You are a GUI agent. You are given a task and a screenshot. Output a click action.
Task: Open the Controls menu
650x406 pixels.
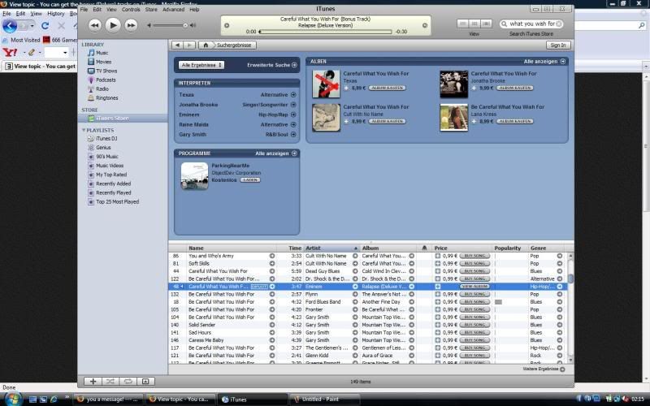click(x=131, y=10)
